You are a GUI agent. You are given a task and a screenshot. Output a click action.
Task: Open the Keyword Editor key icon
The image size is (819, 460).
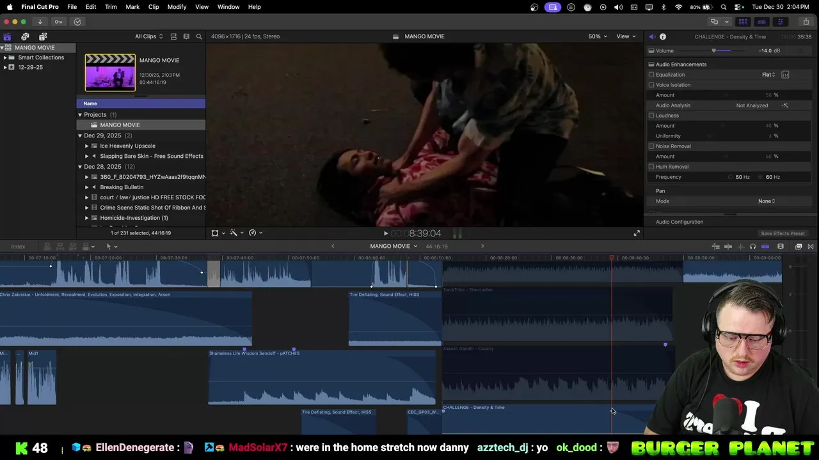(x=58, y=22)
